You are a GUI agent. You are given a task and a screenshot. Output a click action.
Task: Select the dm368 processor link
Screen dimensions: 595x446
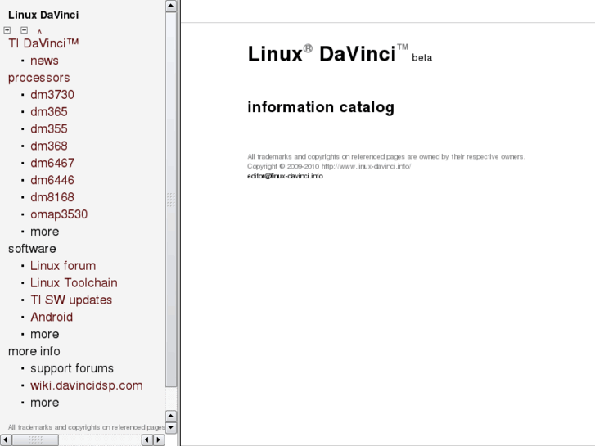point(49,146)
